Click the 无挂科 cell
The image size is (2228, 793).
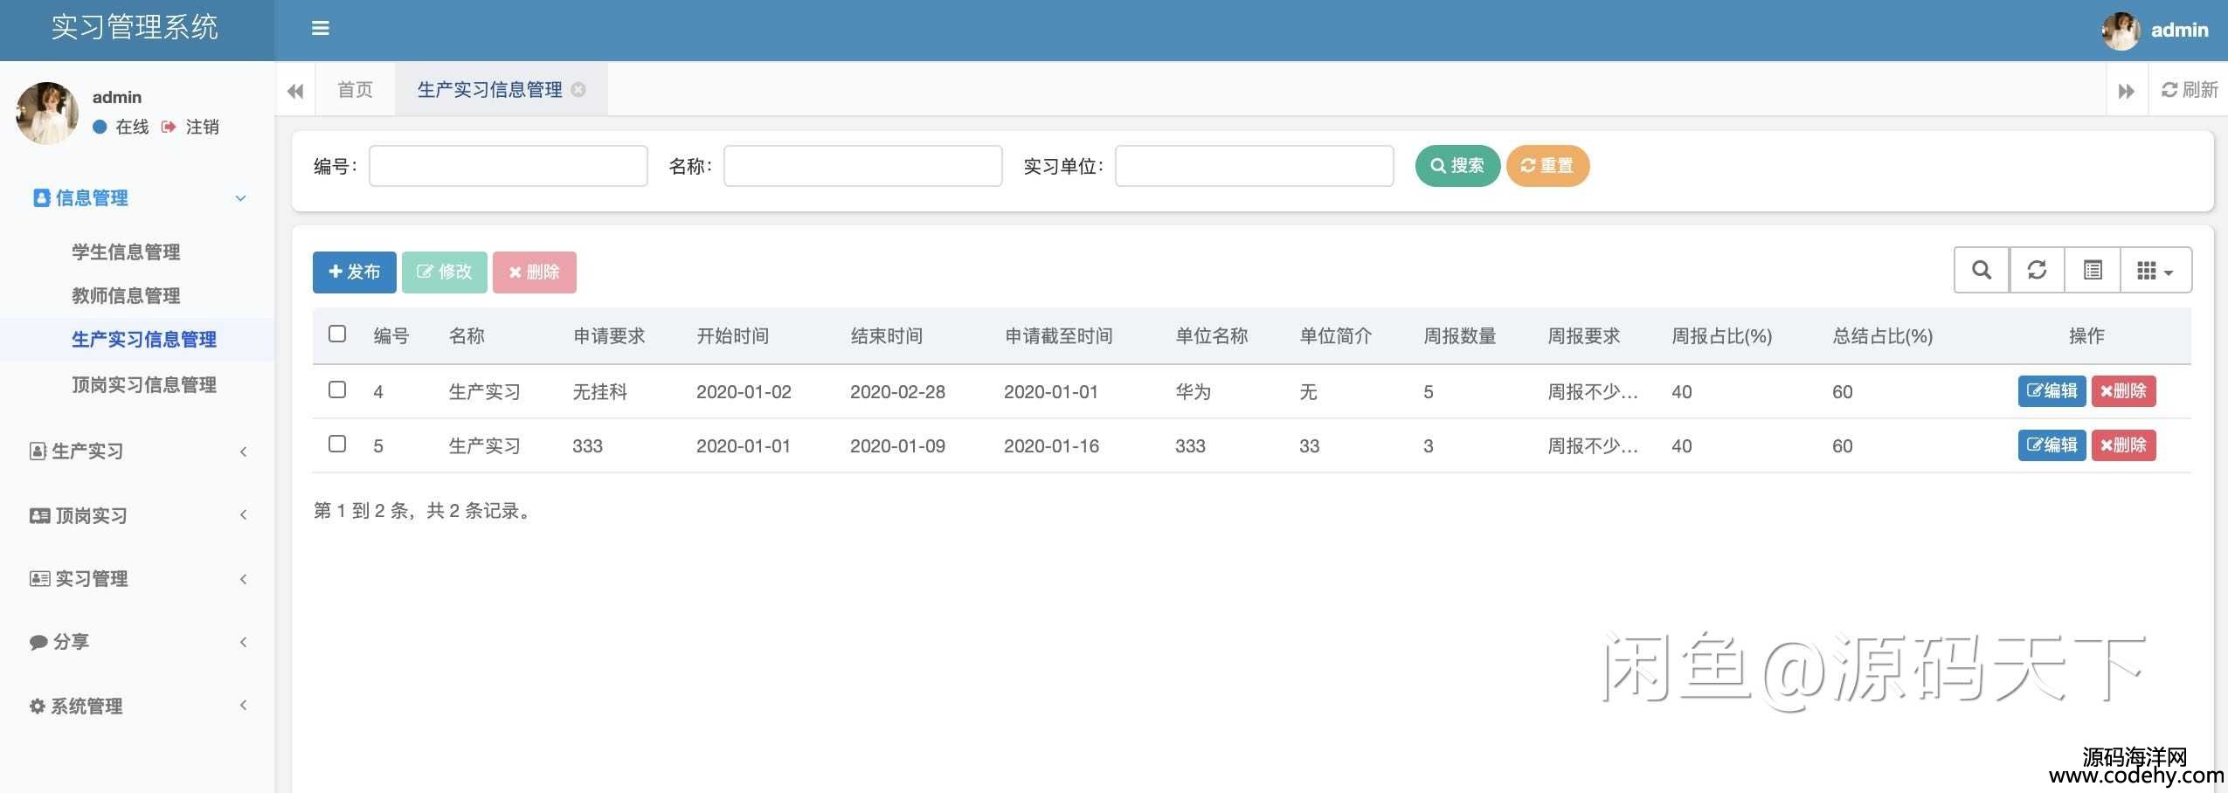coord(599,391)
